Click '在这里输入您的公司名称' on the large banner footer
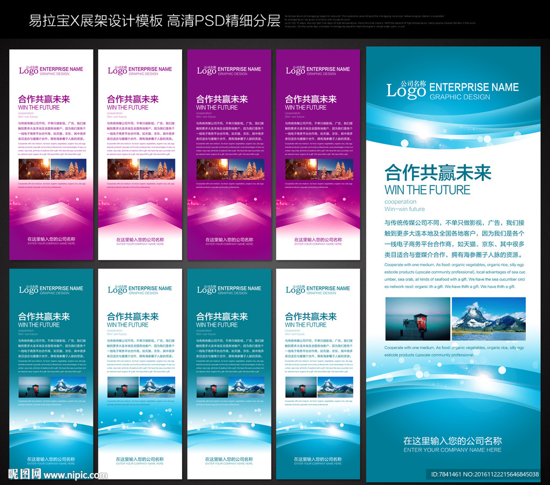The width and height of the screenshot is (550, 485). point(452,440)
